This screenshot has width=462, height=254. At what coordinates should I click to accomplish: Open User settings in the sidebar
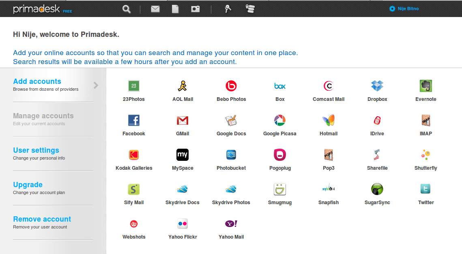(x=36, y=150)
